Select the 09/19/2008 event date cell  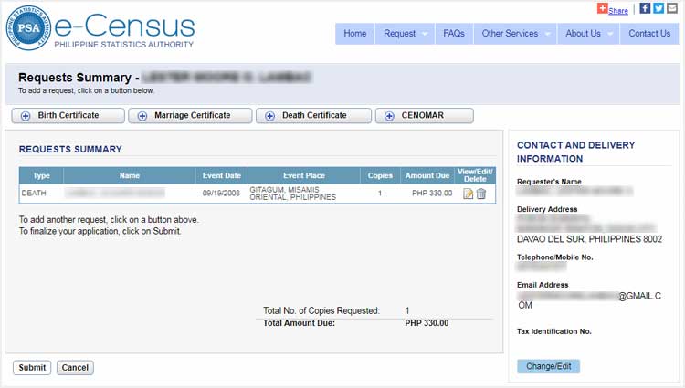[x=221, y=193]
